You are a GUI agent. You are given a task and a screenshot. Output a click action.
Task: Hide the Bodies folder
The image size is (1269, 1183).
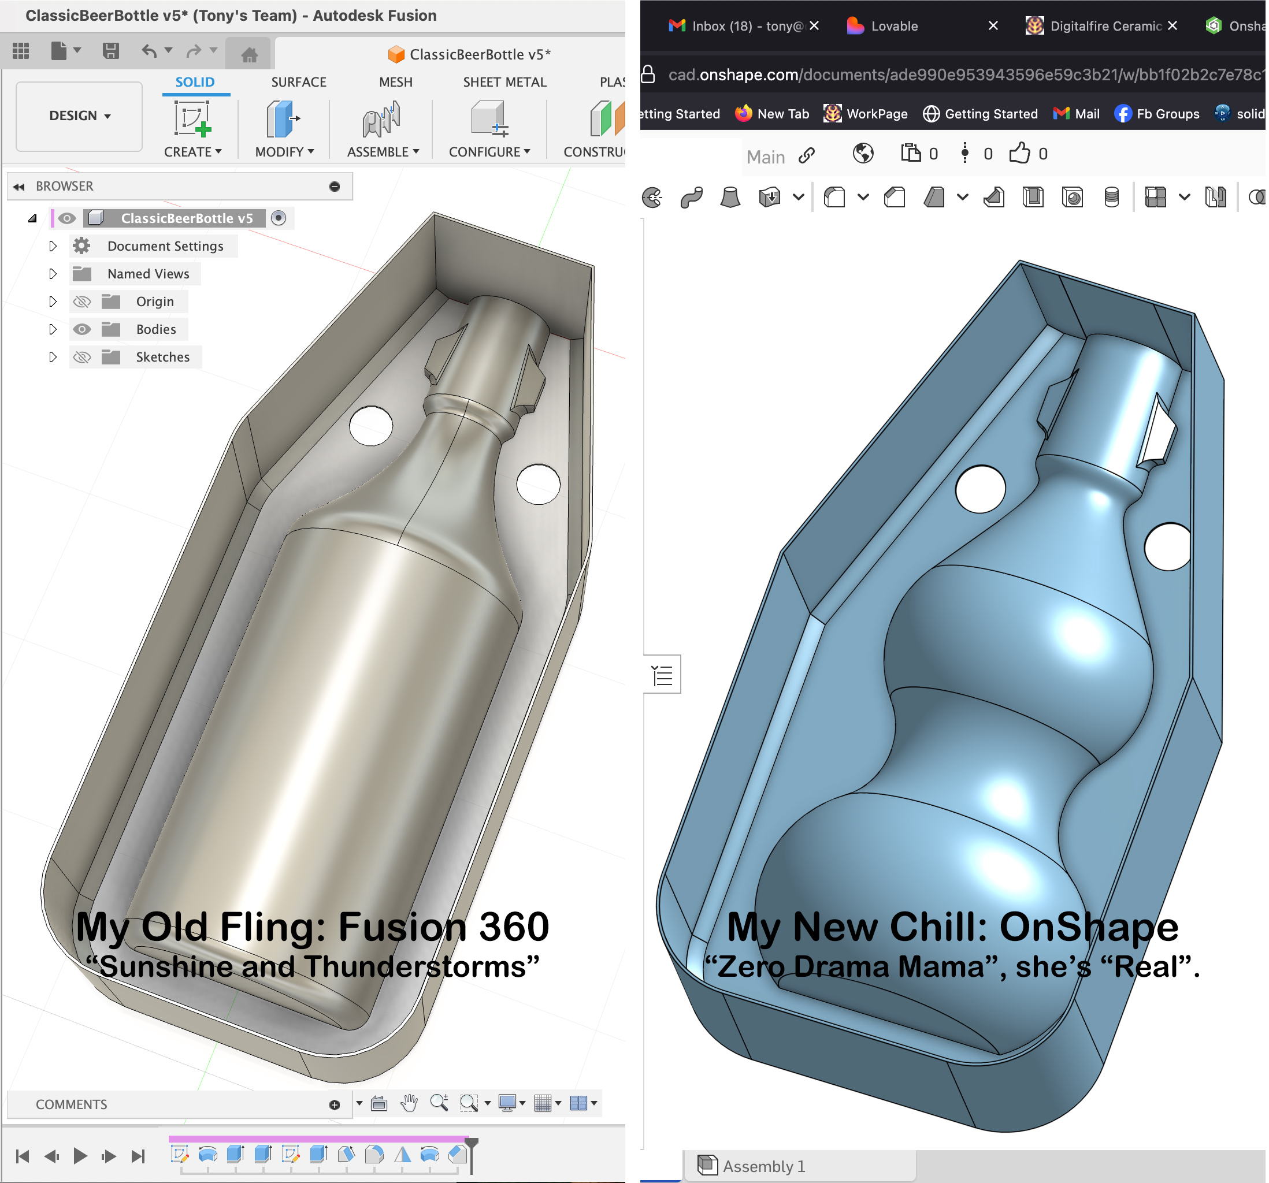81,329
